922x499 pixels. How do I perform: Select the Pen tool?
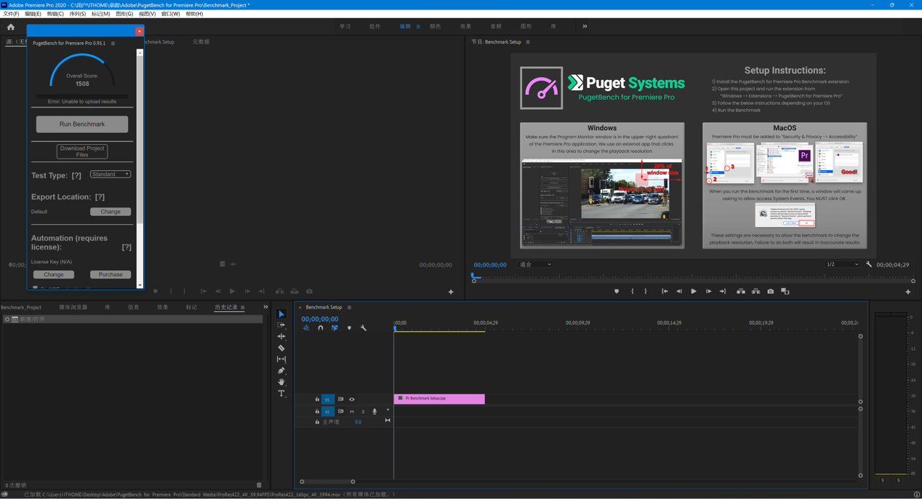coord(281,371)
